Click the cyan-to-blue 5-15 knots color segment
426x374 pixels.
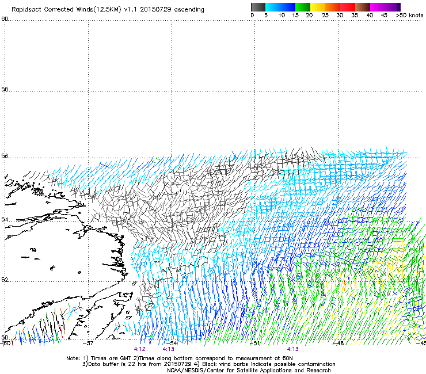280,7
